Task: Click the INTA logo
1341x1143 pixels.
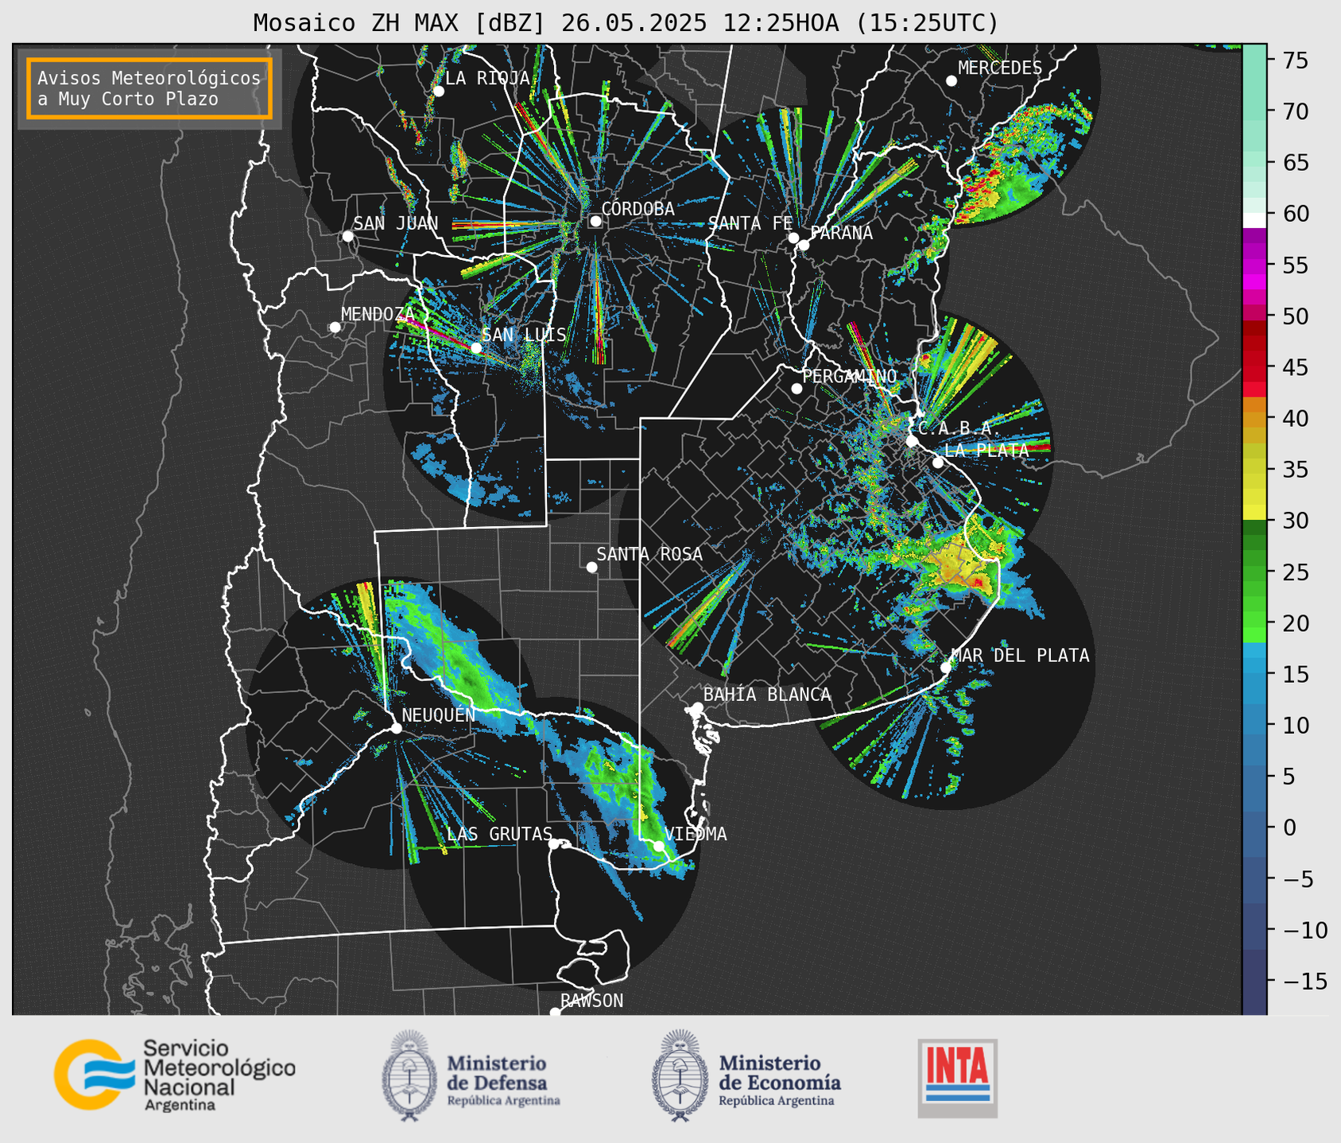Action: click(x=957, y=1078)
